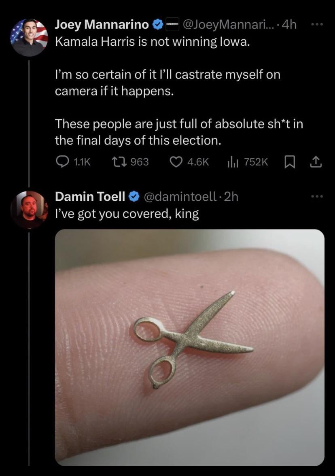This screenshot has height=476, width=335.
Task: Open more options on Joey Mannarino's tweet
Action: [318, 25]
